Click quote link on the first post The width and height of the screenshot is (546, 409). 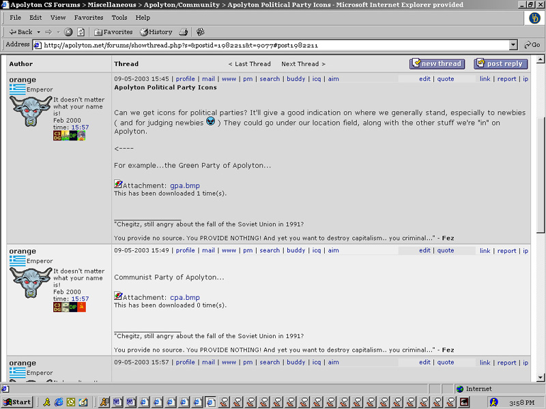pyautogui.click(x=446, y=78)
